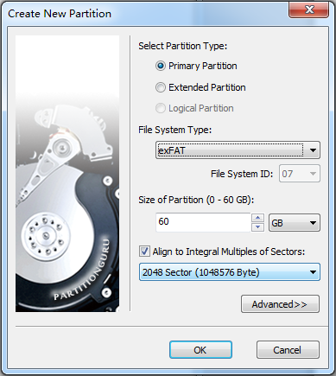Confirm with the OK button
Screen dimensions: 336x376
pos(200,350)
